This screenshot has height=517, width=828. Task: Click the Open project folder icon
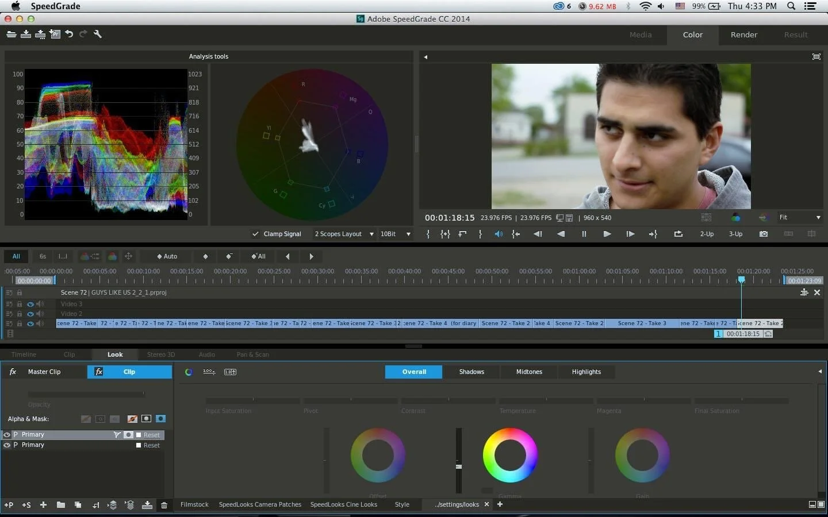(x=11, y=34)
